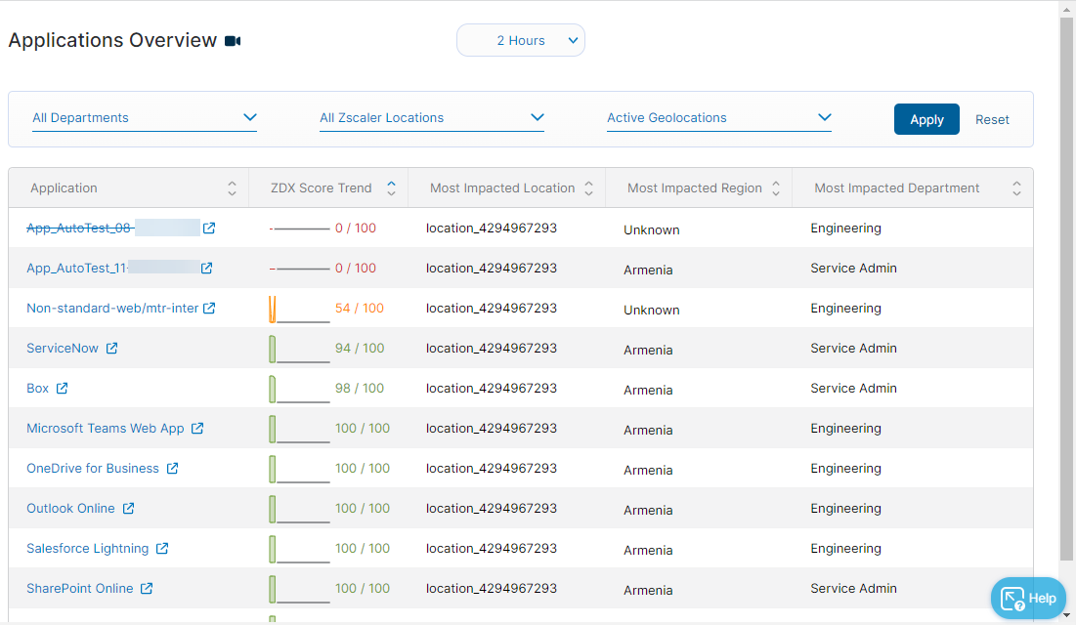Toggle sorting on ZDX Score Trend column
This screenshot has height=625, width=1076.
pos(391,188)
